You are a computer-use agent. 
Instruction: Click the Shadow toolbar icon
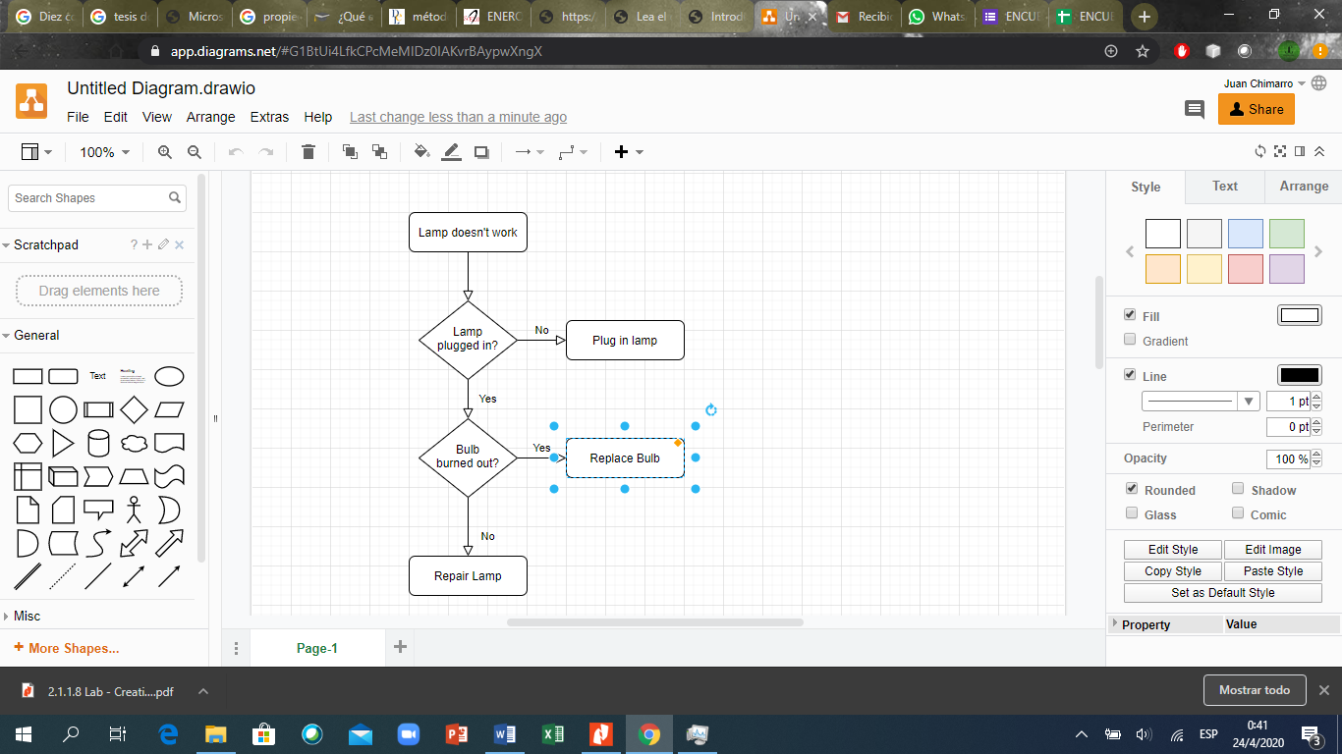click(x=481, y=152)
